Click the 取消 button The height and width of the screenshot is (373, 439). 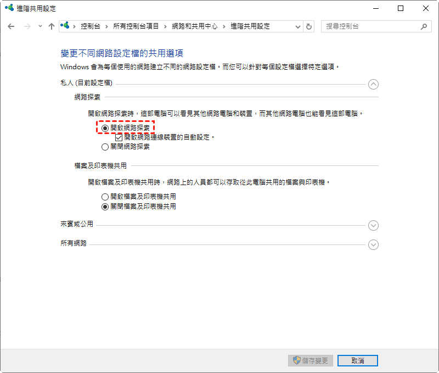click(357, 360)
